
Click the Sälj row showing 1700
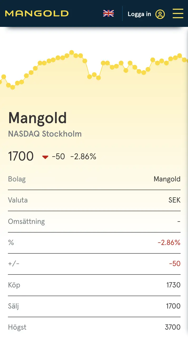94,306
